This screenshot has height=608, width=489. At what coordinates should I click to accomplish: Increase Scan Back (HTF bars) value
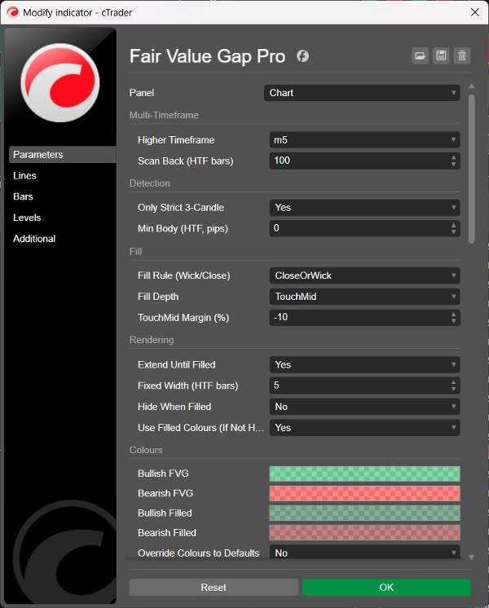tap(454, 157)
